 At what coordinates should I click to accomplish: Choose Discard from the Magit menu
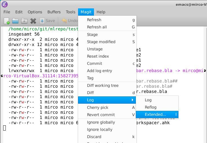[x=107, y=137]
